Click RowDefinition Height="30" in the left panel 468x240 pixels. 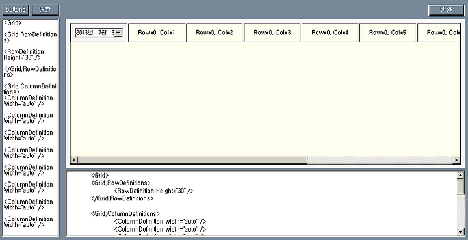23,55
